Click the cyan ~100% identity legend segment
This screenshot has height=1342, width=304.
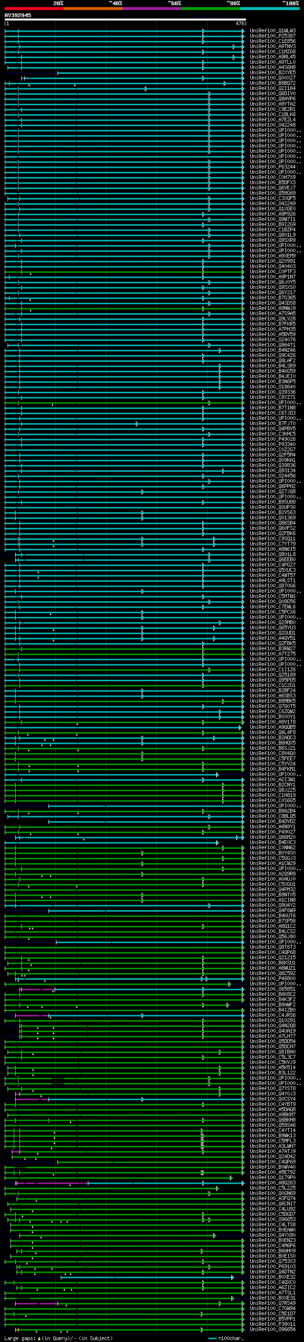(270, 9)
